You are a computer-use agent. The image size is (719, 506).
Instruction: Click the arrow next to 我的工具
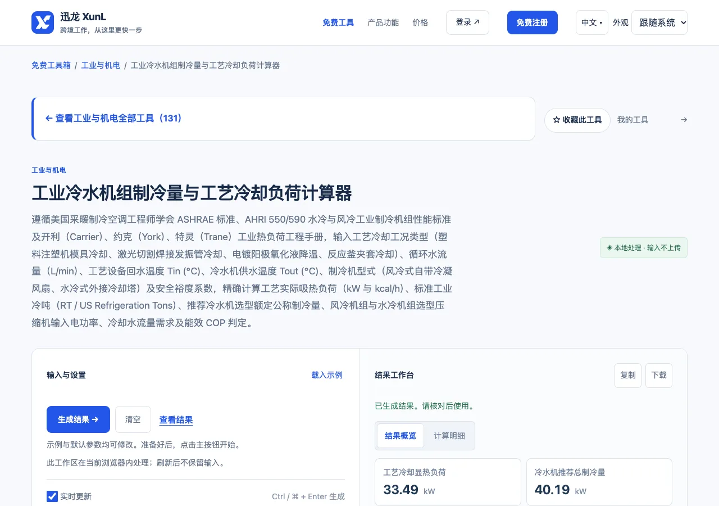(684, 120)
